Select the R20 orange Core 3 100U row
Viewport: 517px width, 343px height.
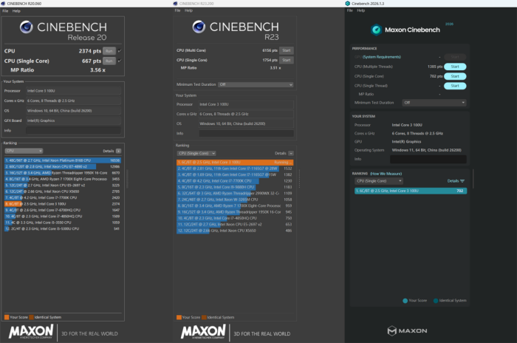click(63, 204)
